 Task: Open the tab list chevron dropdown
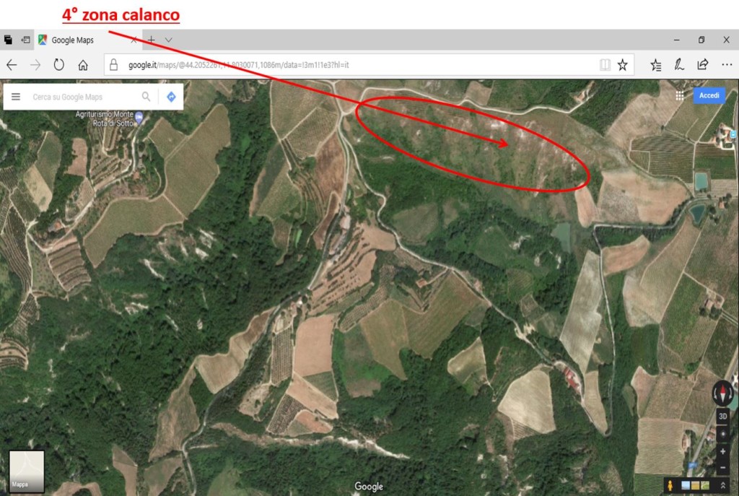pos(168,40)
